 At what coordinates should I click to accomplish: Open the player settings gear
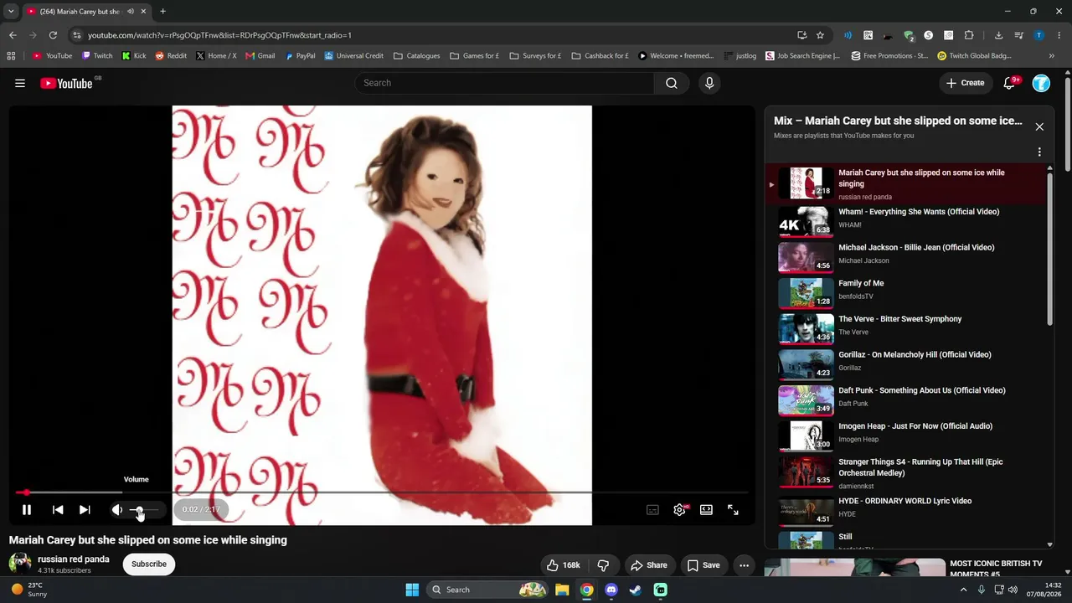click(x=679, y=509)
